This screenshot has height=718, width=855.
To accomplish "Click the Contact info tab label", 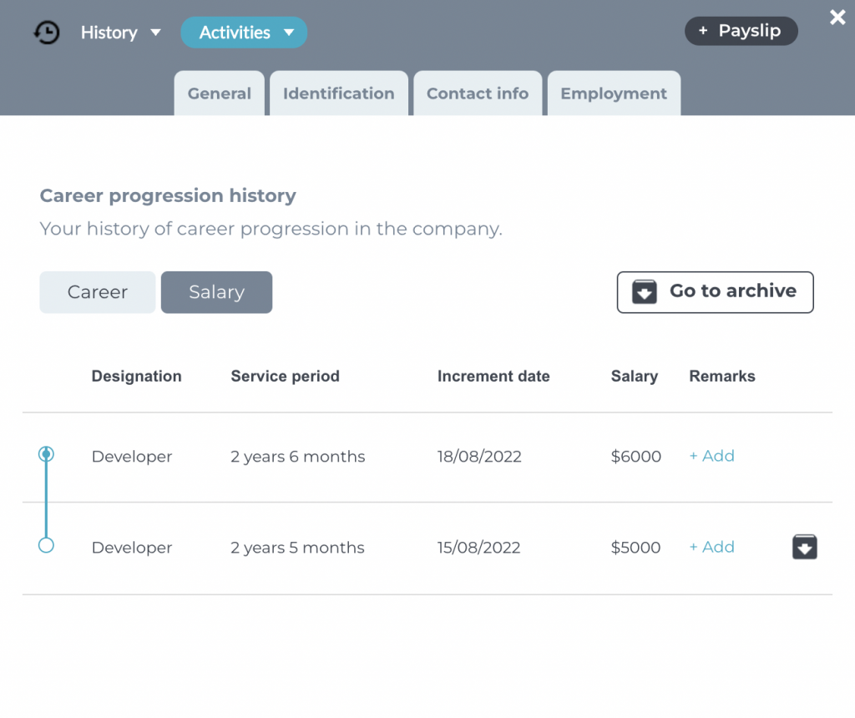I will point(478,94).
